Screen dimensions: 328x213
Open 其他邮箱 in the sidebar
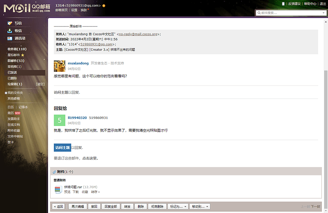(14, 98)
